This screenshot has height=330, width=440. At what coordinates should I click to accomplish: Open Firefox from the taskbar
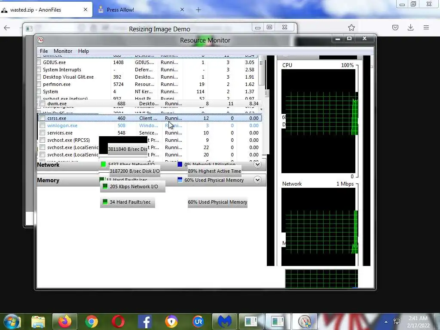[x=65, y=321]
